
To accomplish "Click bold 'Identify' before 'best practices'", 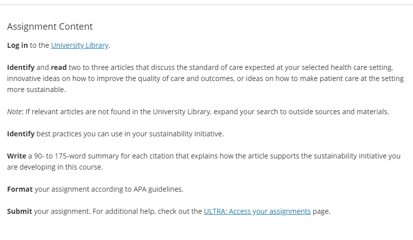I will [21, 134].
